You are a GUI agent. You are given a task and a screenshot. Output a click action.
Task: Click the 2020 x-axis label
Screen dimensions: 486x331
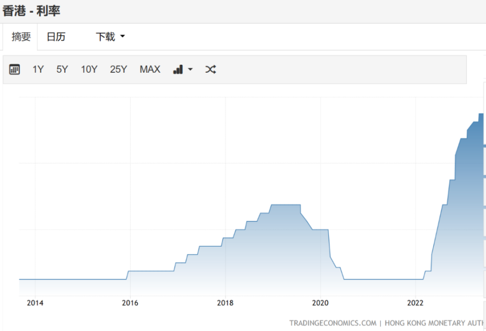click(x=320, y=303)
